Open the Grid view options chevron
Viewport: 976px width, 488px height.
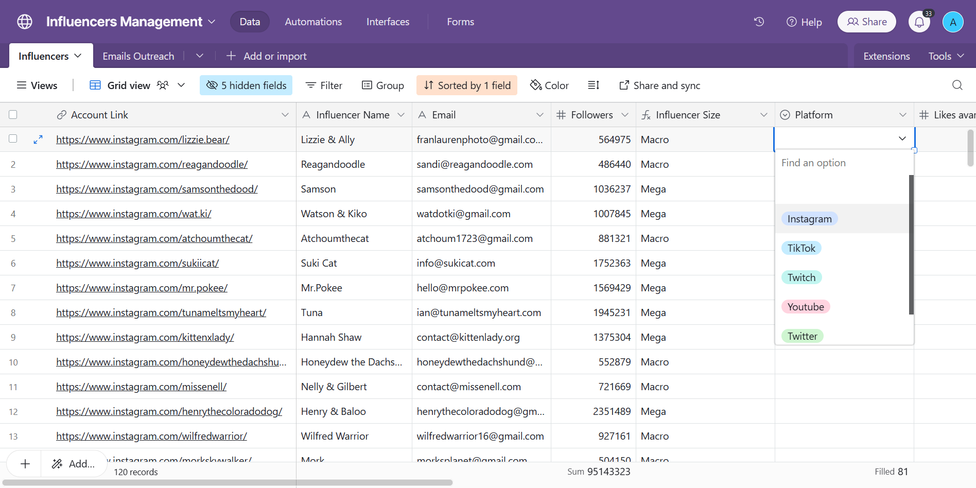181,85
